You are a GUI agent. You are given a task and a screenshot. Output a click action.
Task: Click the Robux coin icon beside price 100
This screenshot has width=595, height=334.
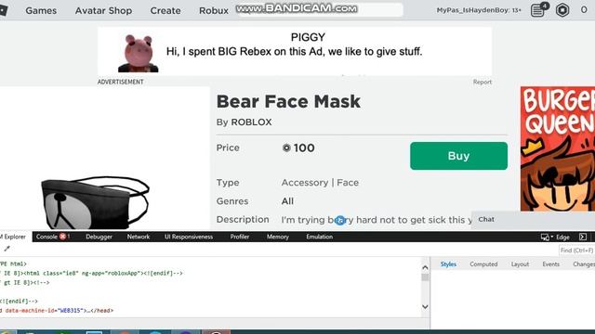pyautogui.click(x=286, y=148)
